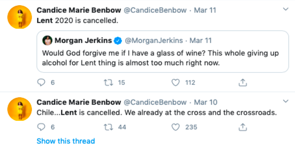Share the 'Lent 2020 is cancelled' tweet

pyautogui.click(x=242, y=83)
